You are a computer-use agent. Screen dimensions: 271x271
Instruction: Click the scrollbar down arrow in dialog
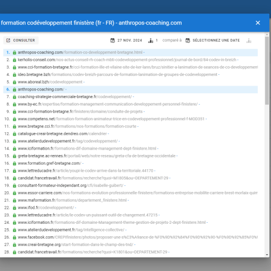point(267,255)
